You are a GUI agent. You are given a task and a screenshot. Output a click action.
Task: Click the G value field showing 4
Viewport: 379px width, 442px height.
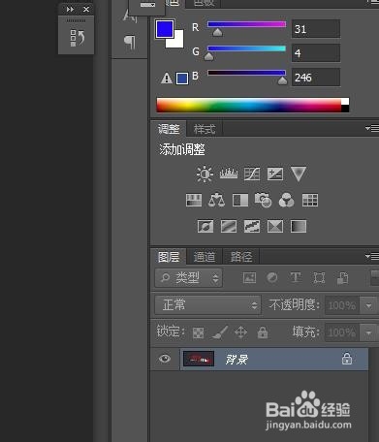coord(316,53)
